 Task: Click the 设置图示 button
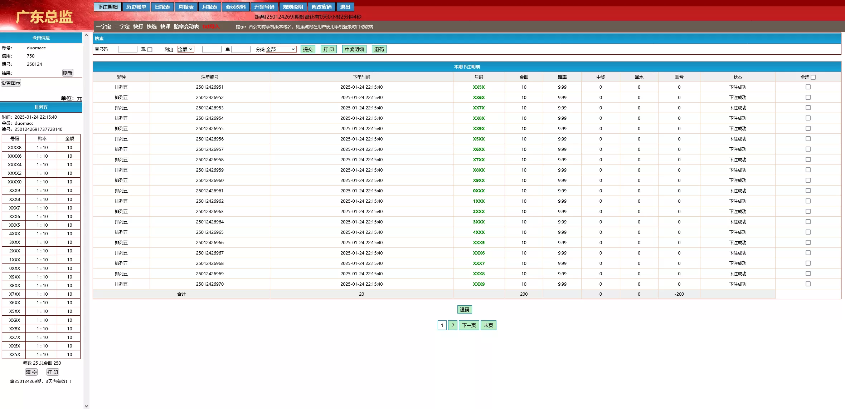pyautogui.click(x=11, y=83)
